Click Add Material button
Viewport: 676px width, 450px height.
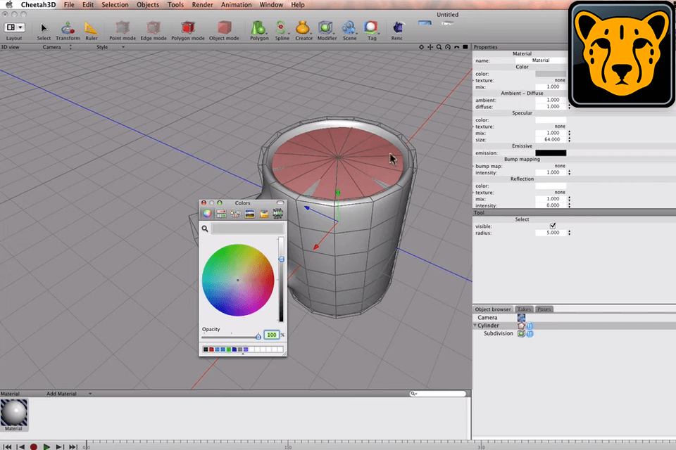(61, 394)
